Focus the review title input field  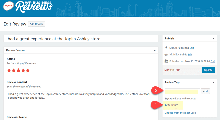(81, 39)
